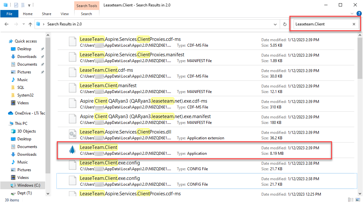Viewport: 363px width, 204px height.
Task: Open Music under Quick access
Action: (x=23, y=79)
